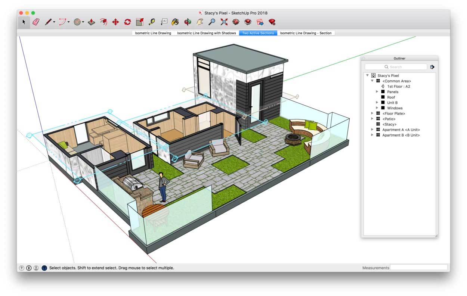This screenshot has width=467, height=296.
Task: Expand the Apartment A unit
Action: pos(372,130)
